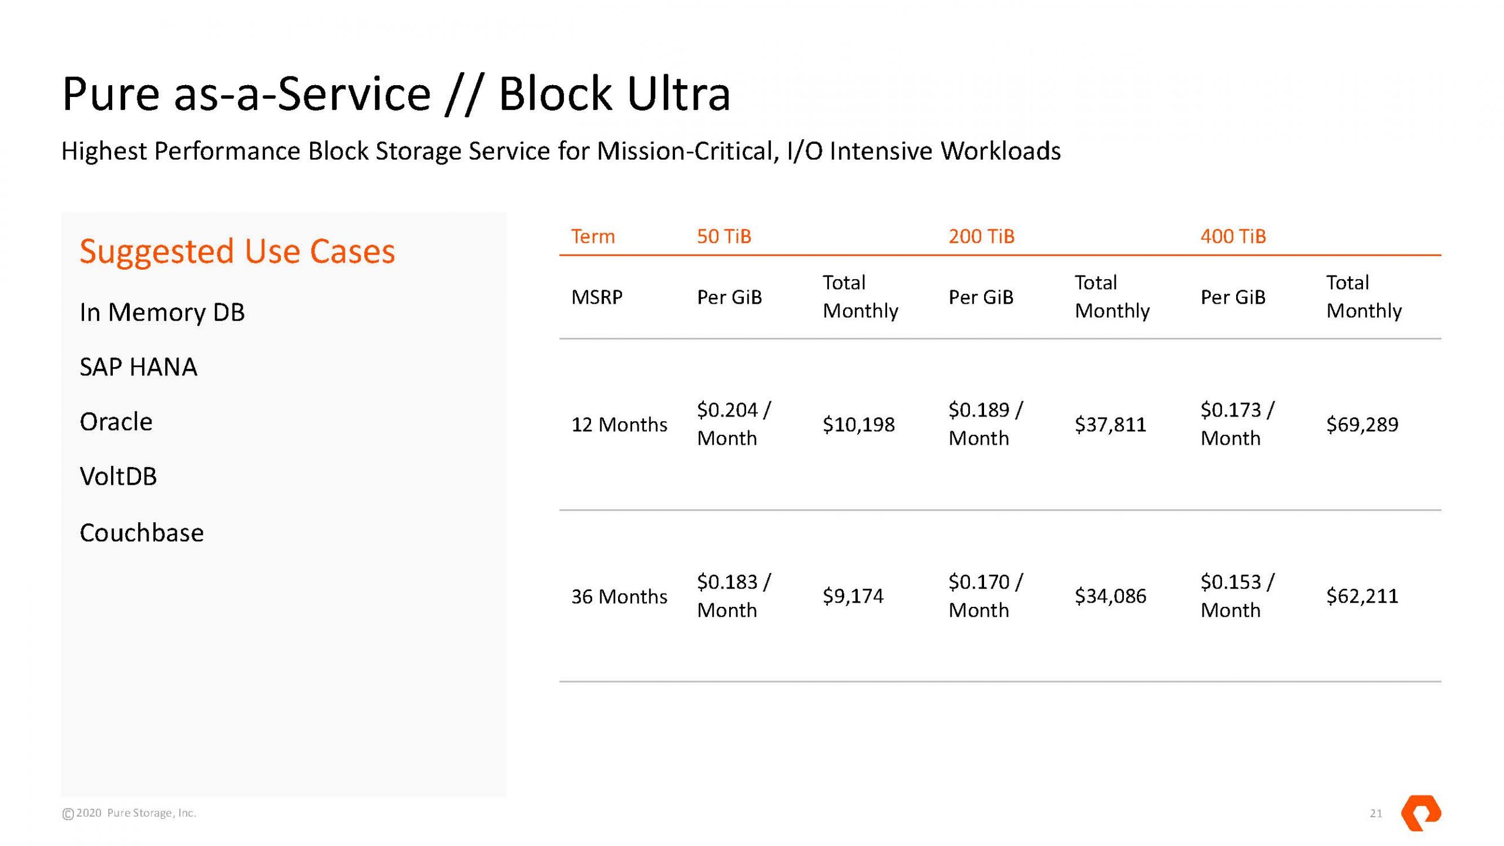Image resolution: width=1504 pixels, height=846 pixels.
Task: Click the Term column header
Action: pyautogui.click(x=593, y=236)
